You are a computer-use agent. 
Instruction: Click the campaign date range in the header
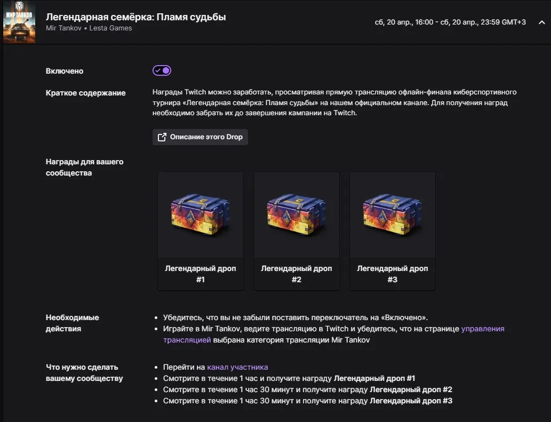click(450, 22)
